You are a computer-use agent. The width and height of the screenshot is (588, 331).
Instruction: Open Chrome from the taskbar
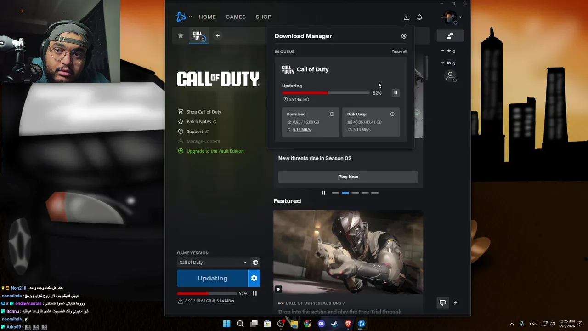[307, 324]
